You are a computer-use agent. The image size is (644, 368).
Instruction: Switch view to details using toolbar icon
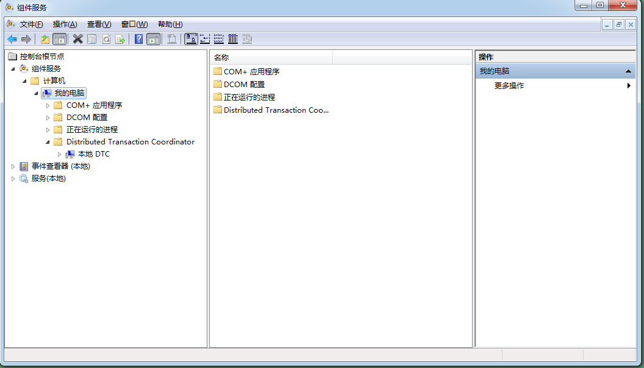pos(232,39)
